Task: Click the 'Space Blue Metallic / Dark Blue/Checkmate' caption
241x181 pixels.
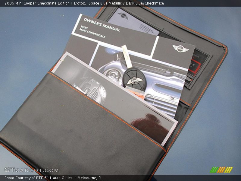Action: click(x=126, y=3)
